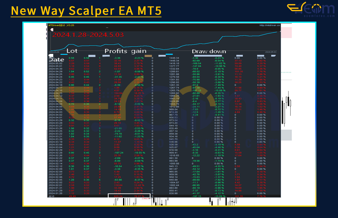Open the http://mtdriver.cn link
Viewport: 338px width, 218px height.
270,25
